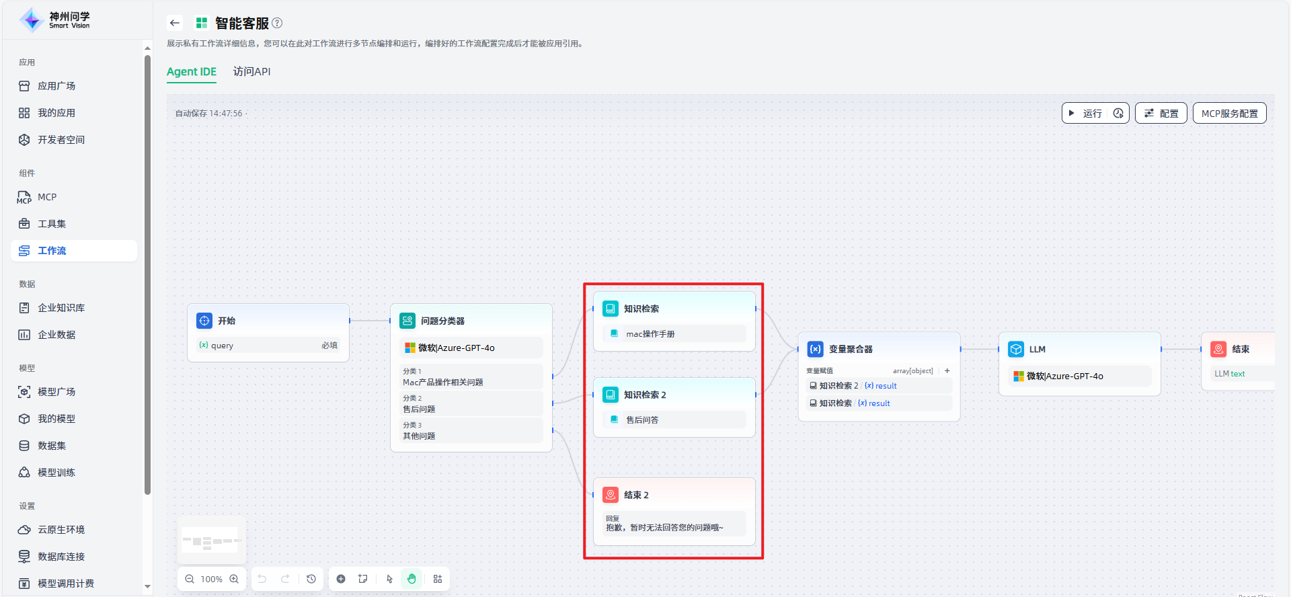Open run history icon beside 运行
Screen dimensions: 1291x597
tap(1118, 113)
